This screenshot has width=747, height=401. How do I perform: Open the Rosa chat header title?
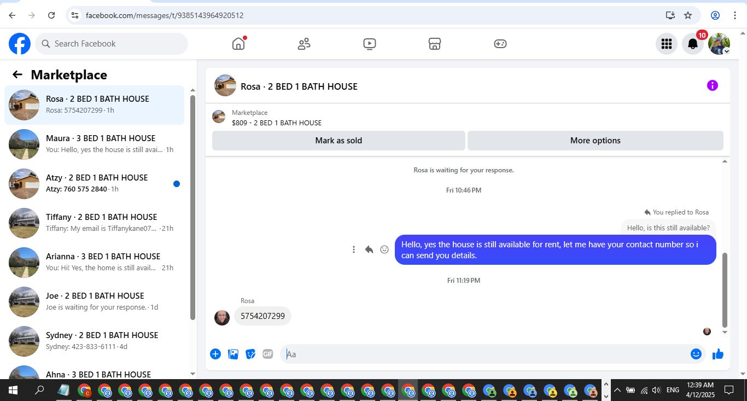tap(299, 86)
